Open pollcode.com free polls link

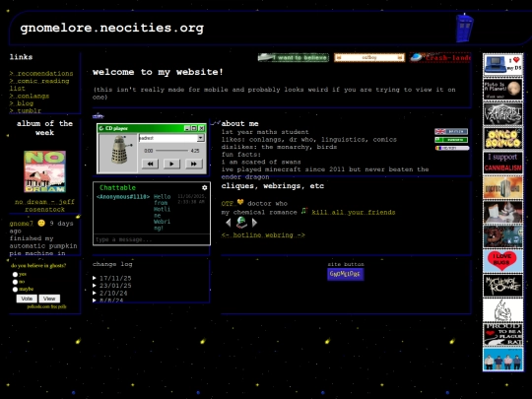47,306
